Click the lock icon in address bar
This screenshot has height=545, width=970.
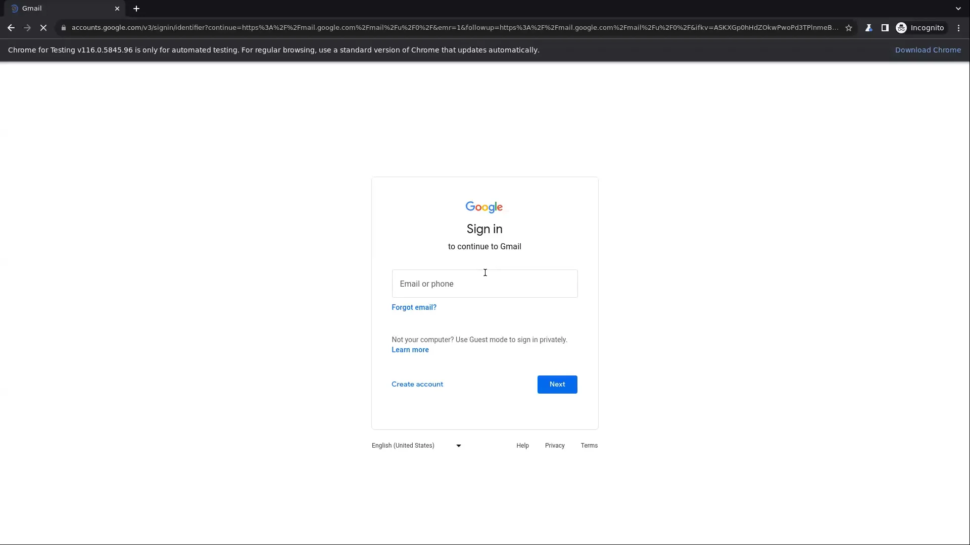pos(64,28)
